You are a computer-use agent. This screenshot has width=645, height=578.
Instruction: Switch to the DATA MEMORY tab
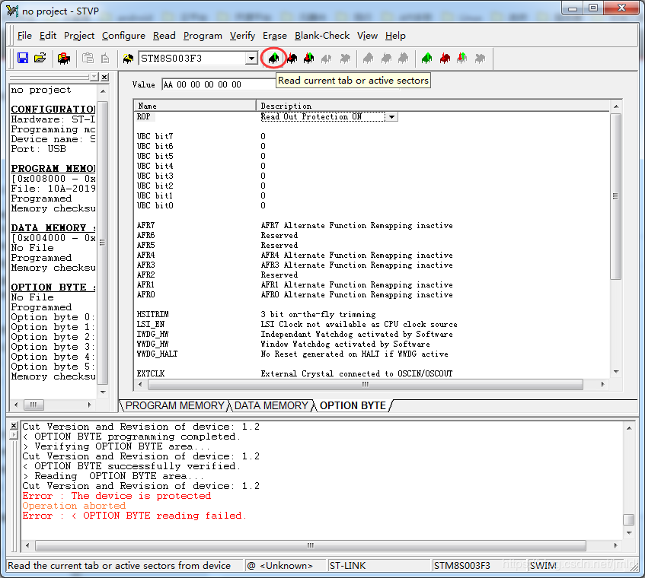click(271, 405)
